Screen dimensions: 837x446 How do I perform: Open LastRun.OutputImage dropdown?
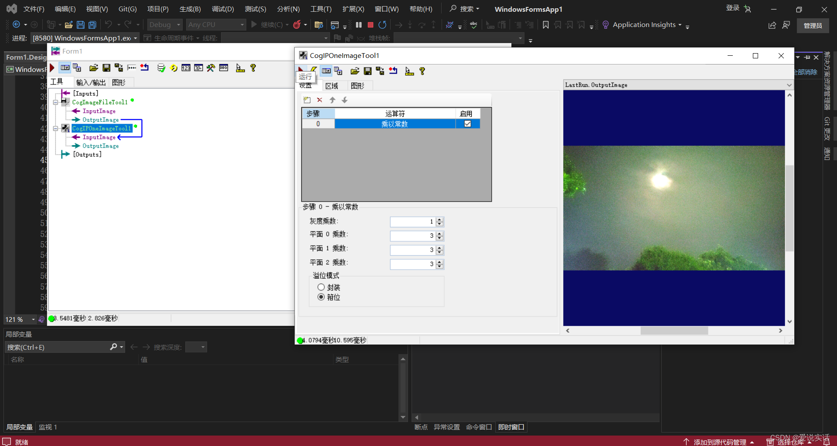789,85
